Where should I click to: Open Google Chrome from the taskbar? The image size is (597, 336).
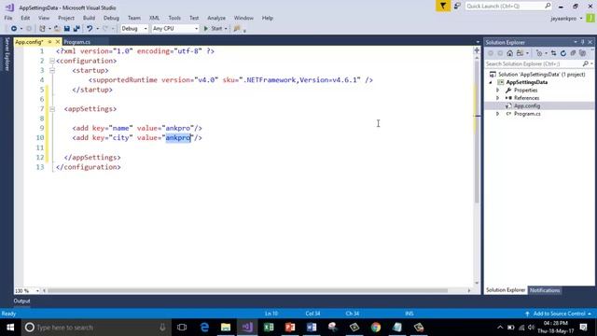point(376,328)
